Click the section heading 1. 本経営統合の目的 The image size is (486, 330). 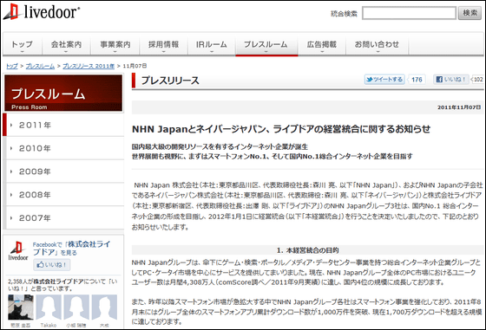click(x=307, y=250)
